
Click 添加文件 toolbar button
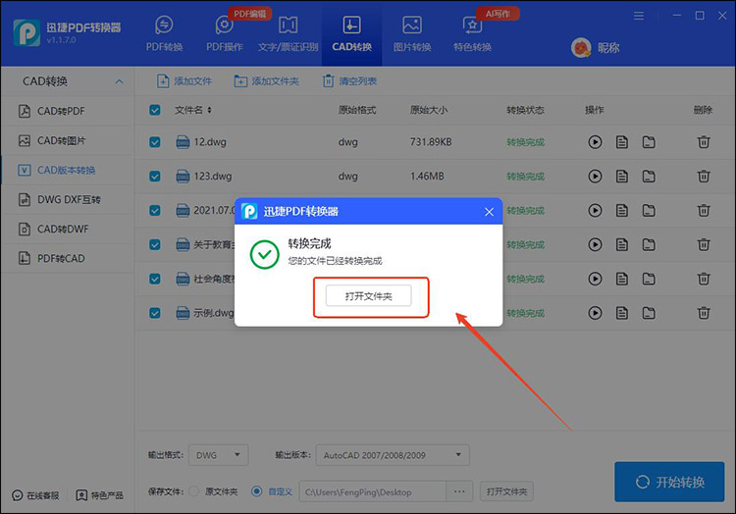click(184, 81)
